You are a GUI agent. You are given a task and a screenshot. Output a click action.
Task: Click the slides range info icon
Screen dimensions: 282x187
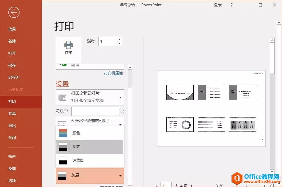[x=122, y=111]
